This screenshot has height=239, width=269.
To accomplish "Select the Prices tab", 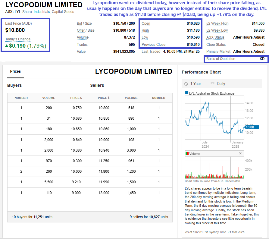I will 15,71.
